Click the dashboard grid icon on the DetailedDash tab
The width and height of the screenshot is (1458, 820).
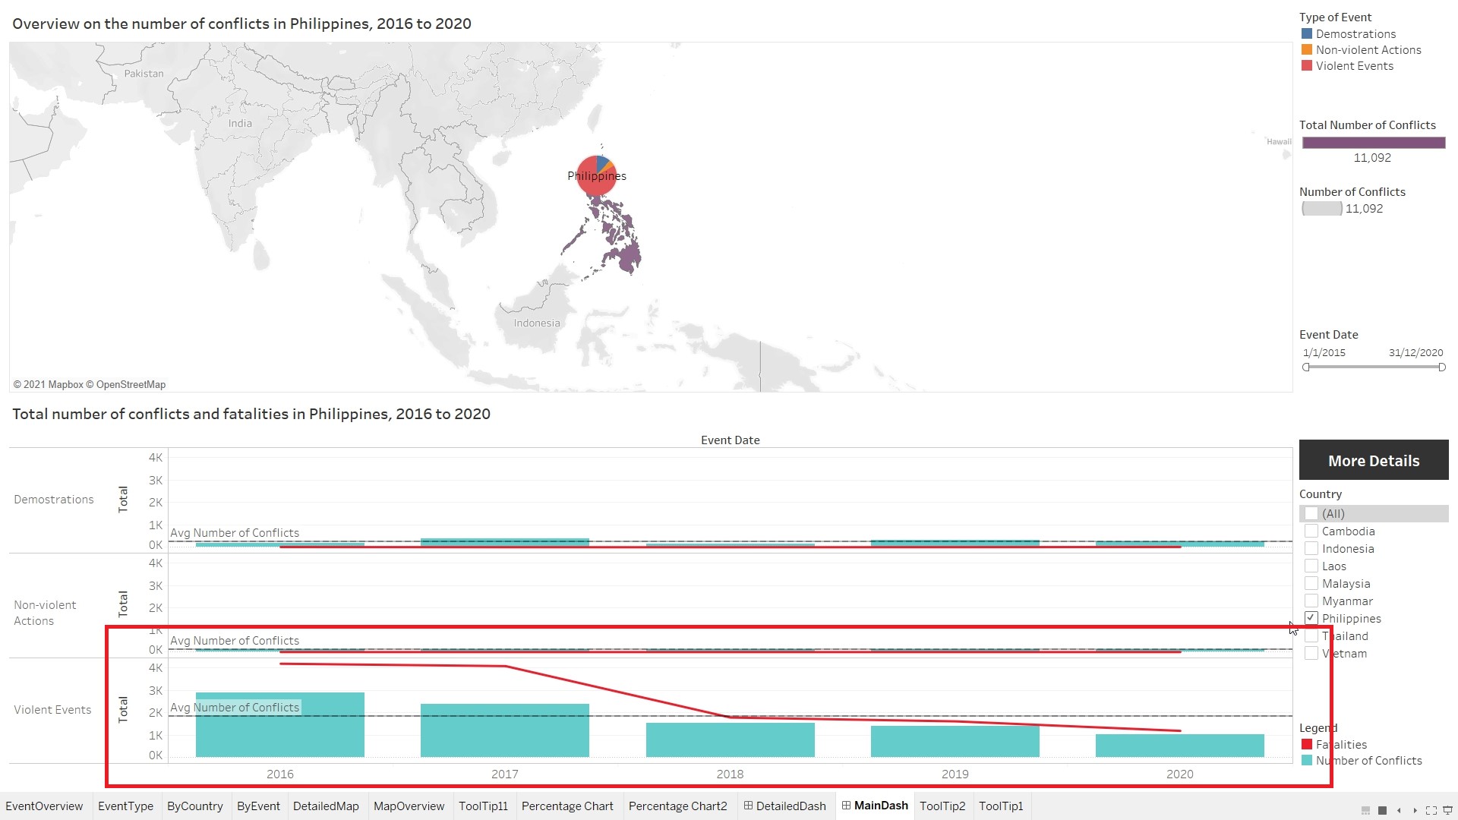click(x=748, y=806)
